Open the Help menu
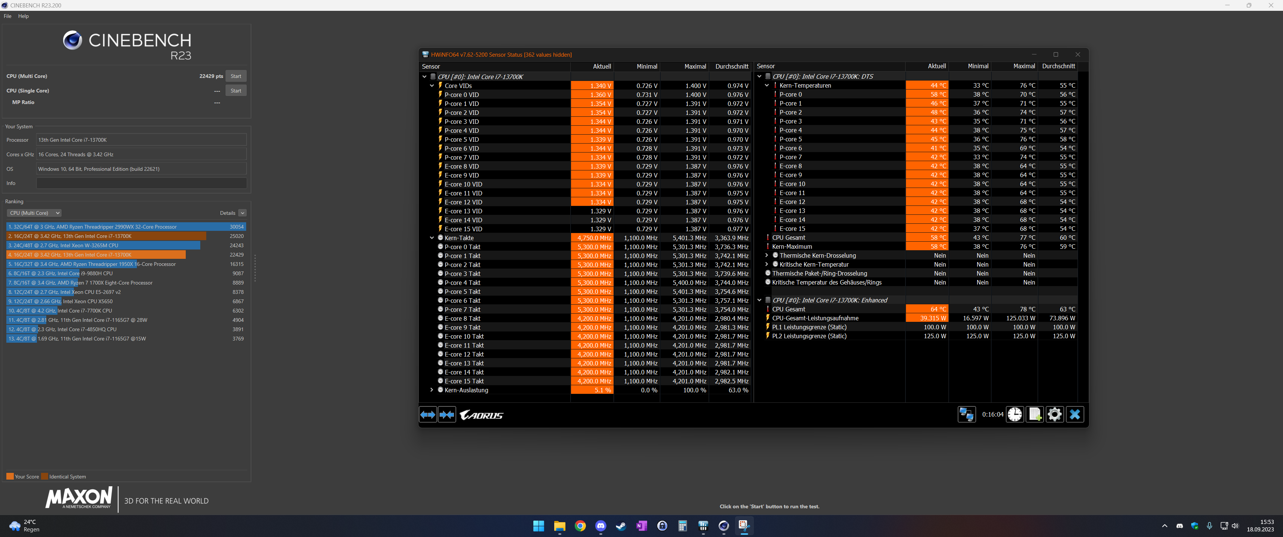Viewport: 1283px width, 537px height. pyautogui.click(x=23, y=16)
